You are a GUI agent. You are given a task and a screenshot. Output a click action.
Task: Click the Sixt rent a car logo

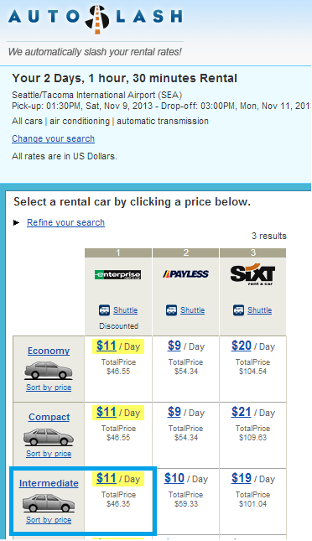tap(252, 274)
